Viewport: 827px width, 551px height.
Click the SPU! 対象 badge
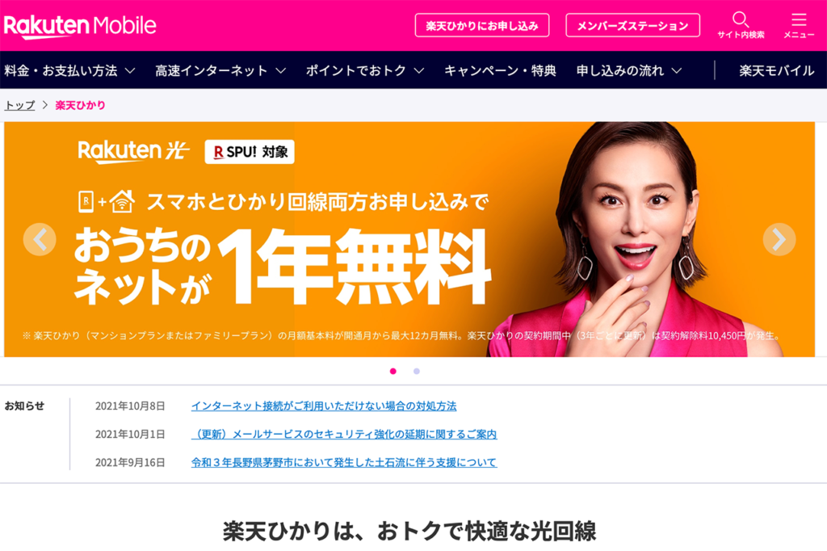coord(250,152)
